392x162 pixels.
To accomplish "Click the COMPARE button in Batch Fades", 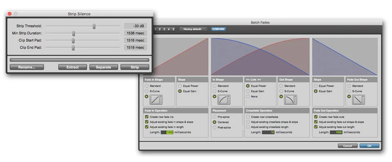I will pos(218,29).
